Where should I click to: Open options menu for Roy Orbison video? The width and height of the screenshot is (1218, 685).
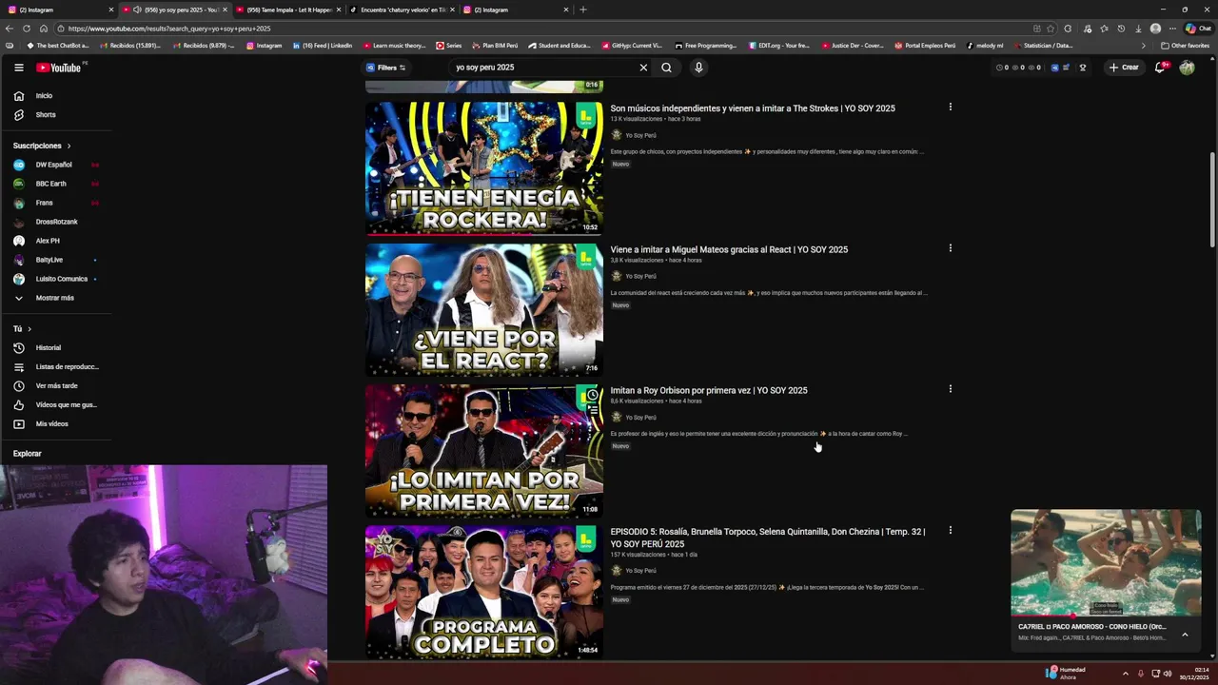point(950,389)
